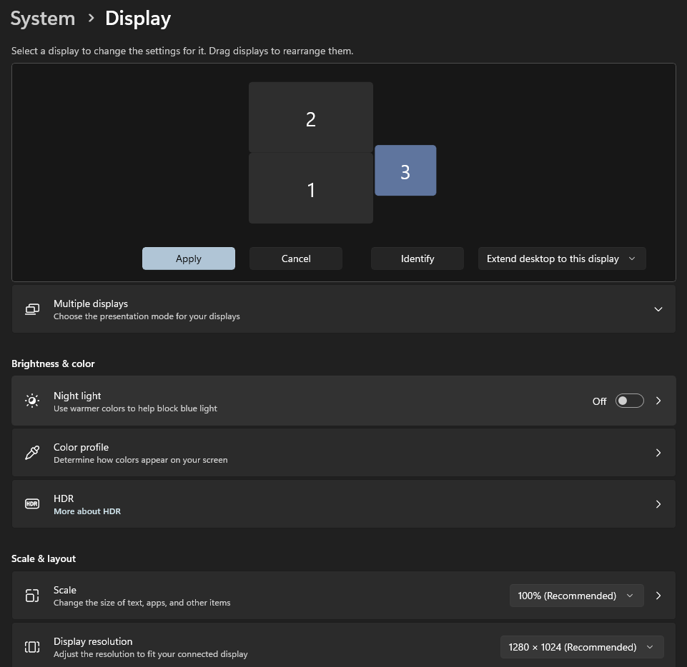Image resolution: width=687 pixels, height=667 pixels.
Task: Cancel the display arrangement changes
Action: pyautogui.click(x=296, y=259)
